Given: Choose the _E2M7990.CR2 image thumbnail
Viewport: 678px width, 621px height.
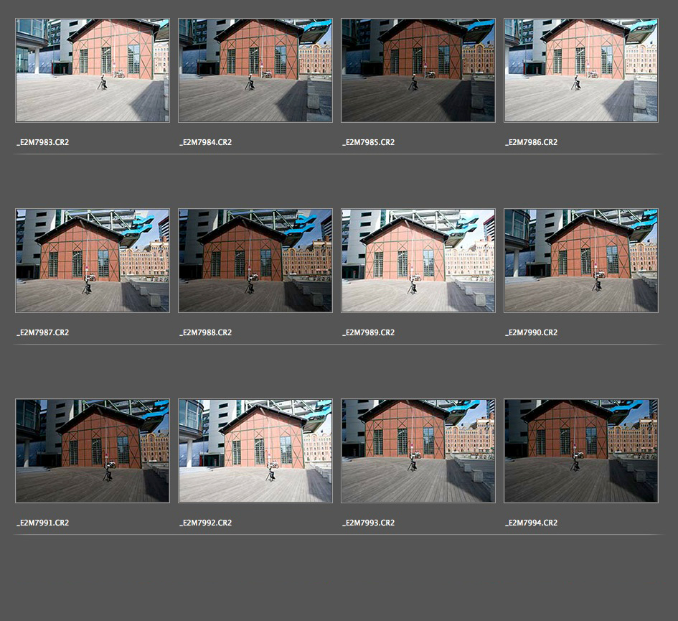Looking at the screenshot, I should pyautogui.click(x=581, y=261).
